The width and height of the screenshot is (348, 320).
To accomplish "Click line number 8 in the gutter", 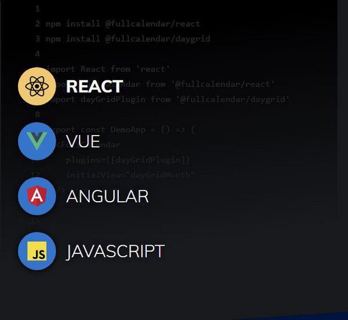I will tap(37, 114).
